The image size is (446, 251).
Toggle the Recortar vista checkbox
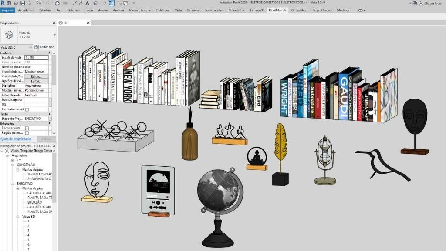[x=27, y=128]
